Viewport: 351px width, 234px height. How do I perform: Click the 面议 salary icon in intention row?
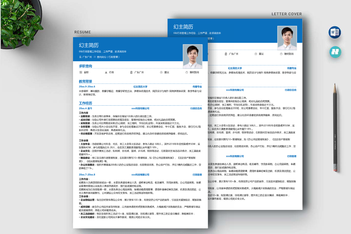tap(161, 73)
